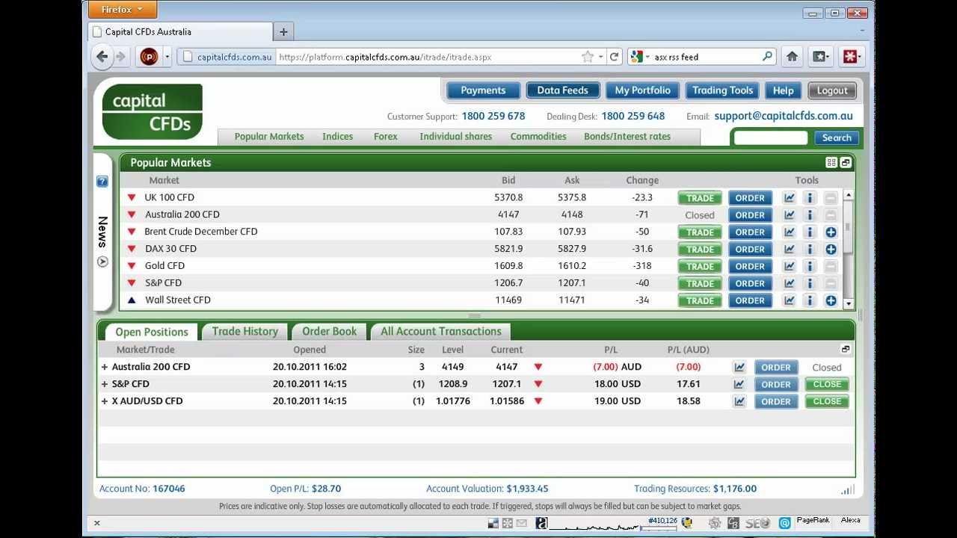The width and height of the screenshot is (957, 538).
Task: Open chart for Gold CFD
Action: (x=789, y=267)
